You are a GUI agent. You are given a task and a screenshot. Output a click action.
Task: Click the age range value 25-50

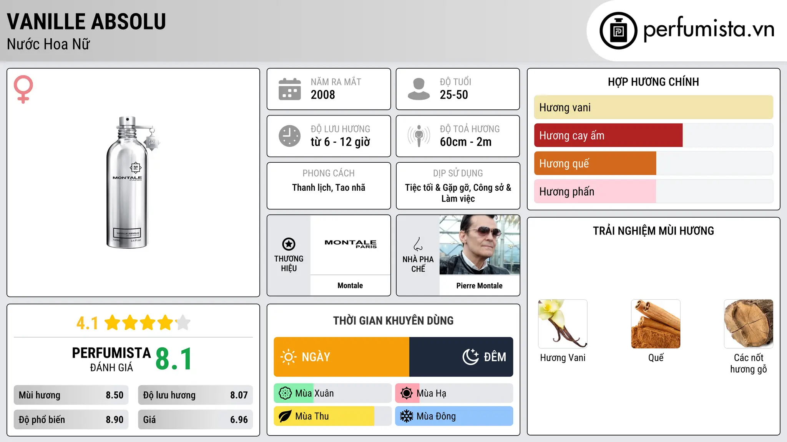454,95
